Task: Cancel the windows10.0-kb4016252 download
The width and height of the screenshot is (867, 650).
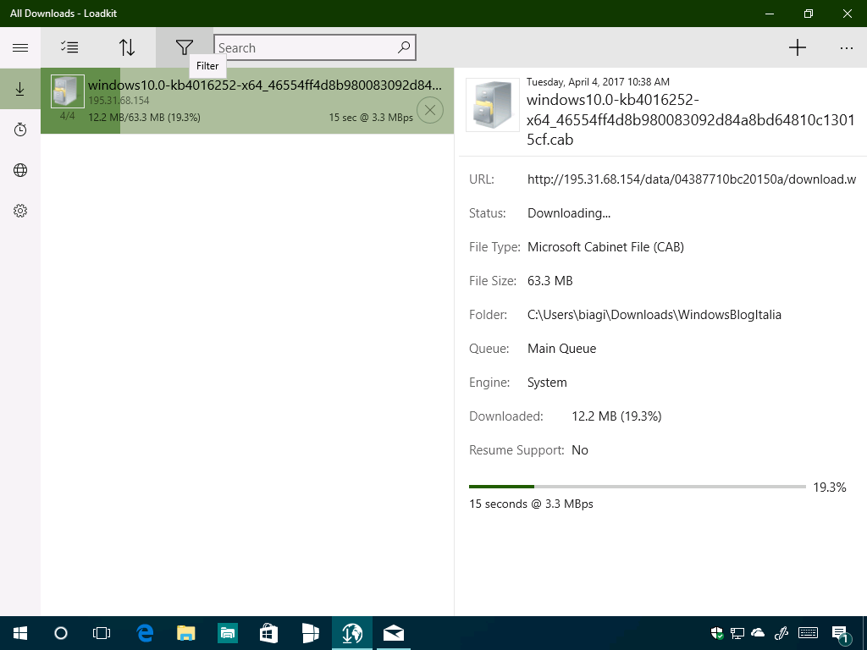Action: point(429,109)
